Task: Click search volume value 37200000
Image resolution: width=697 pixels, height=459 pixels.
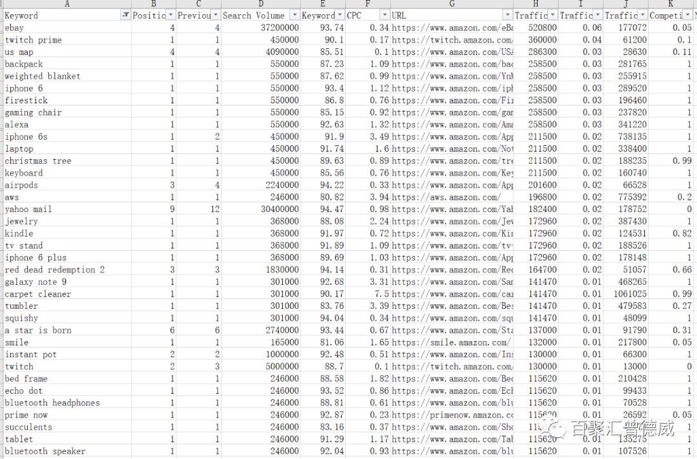Action: [261, 28]
